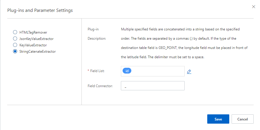Click the description line starting 'Multiple specified fields'
The image size is (260, 130).
pyautogui.click(x=180, y=30)
